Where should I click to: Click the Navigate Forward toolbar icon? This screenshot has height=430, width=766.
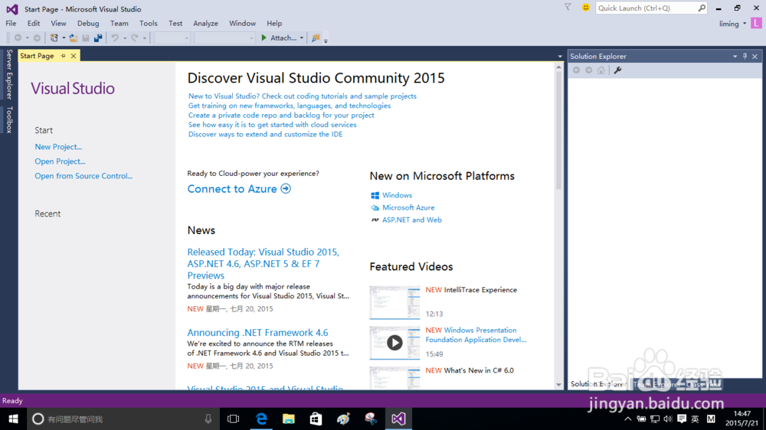pyautogui.click(x=37, y=37)
